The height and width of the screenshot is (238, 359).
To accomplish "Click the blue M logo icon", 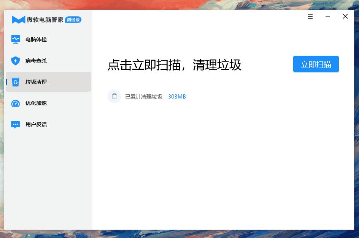I will (19, 20).
